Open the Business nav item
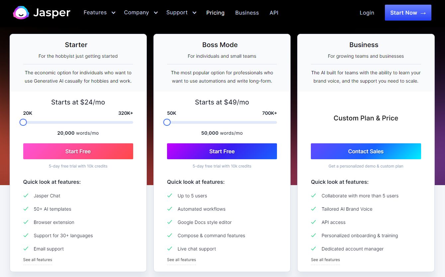The image size is (445, 277). click(x=247, y=13)
